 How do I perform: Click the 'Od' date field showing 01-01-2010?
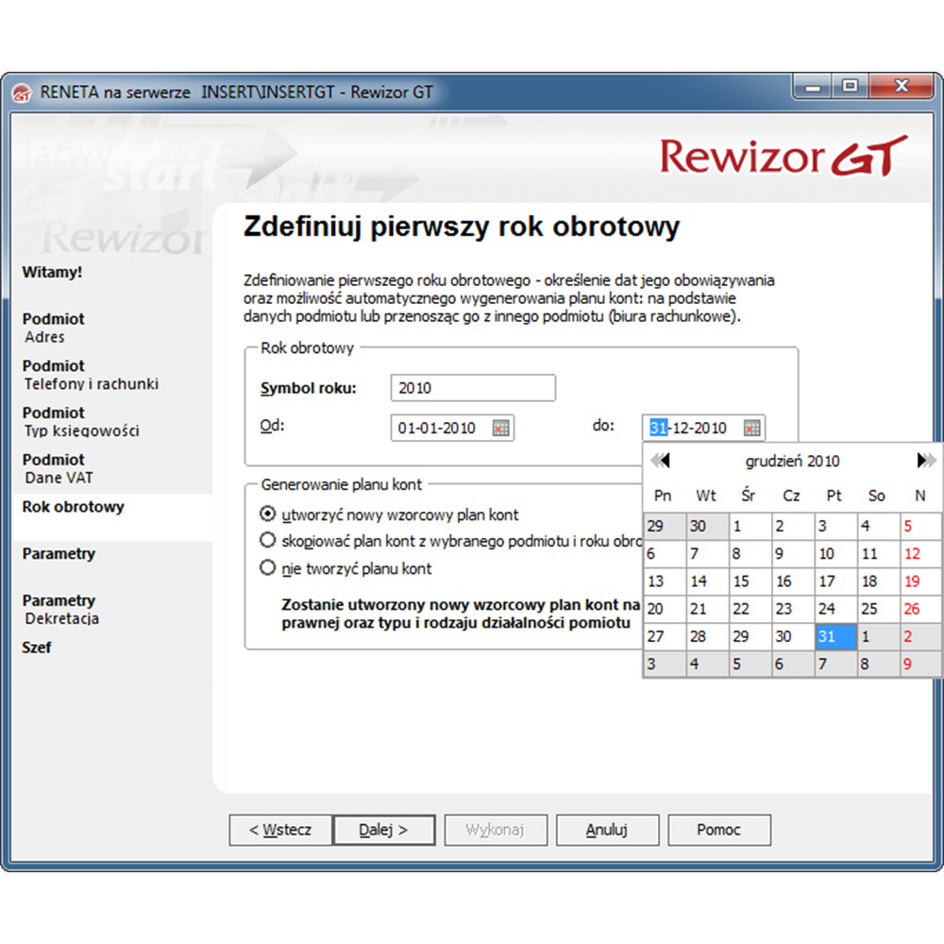coord(441,429)
